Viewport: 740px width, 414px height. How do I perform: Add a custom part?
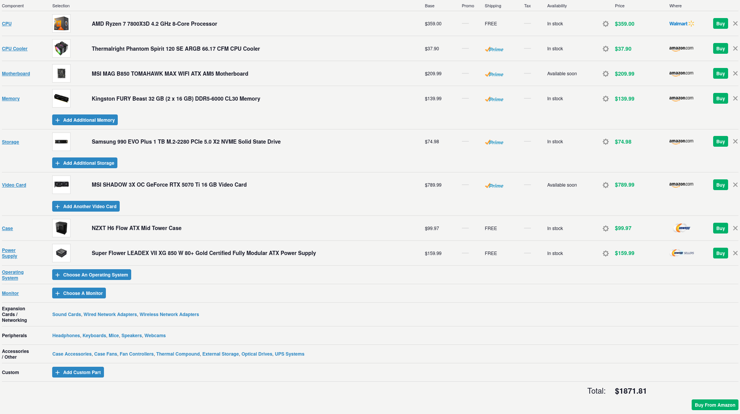(x=78, y=373)
